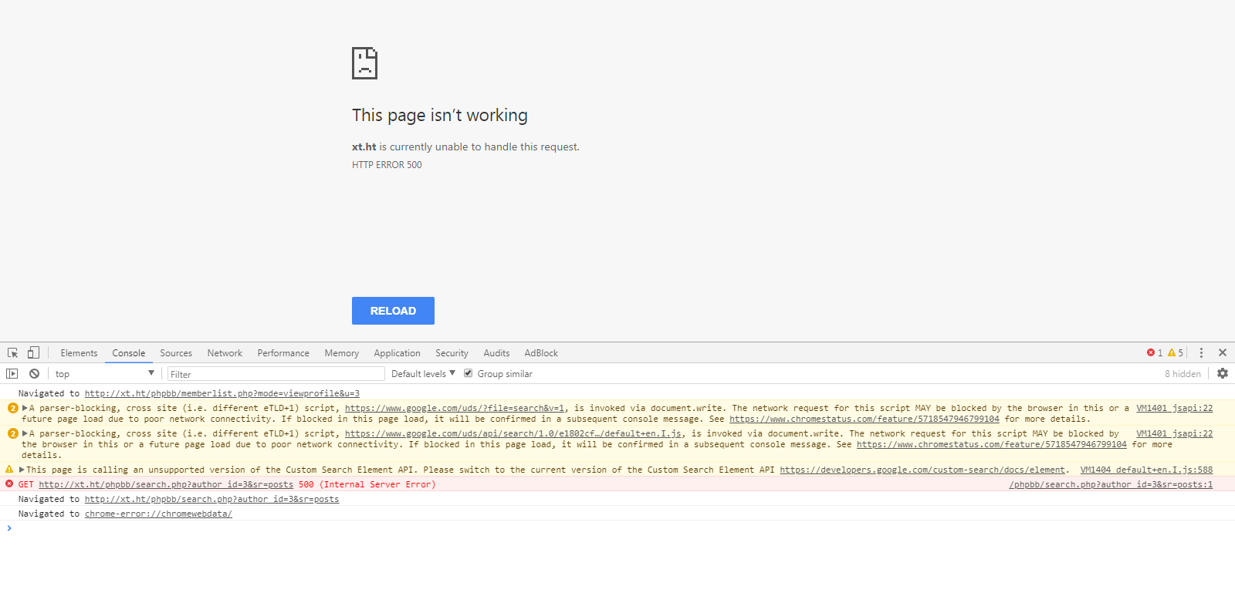
Task: Open the DevTools three-dot customize menu
Action: click(x=1201, y=352)
